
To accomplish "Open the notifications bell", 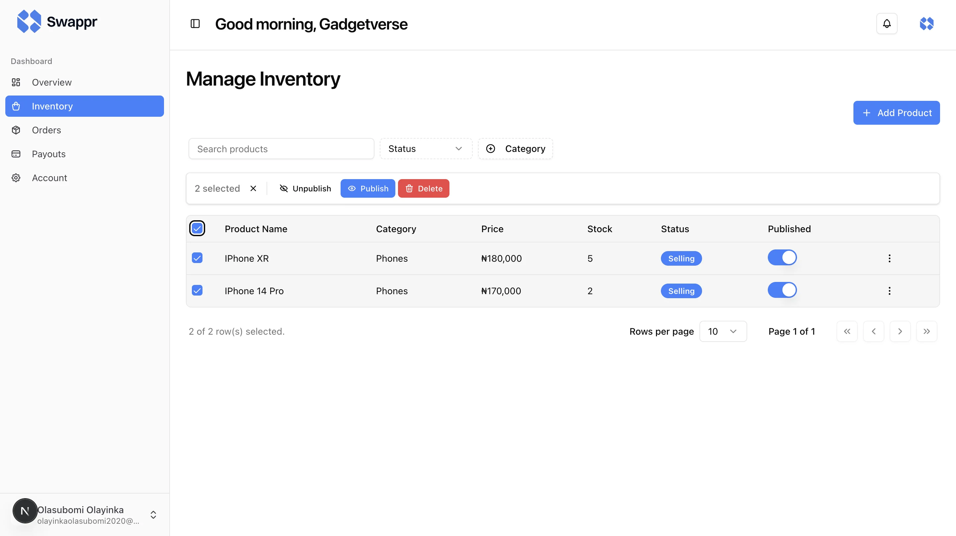I will coord(887,24).
